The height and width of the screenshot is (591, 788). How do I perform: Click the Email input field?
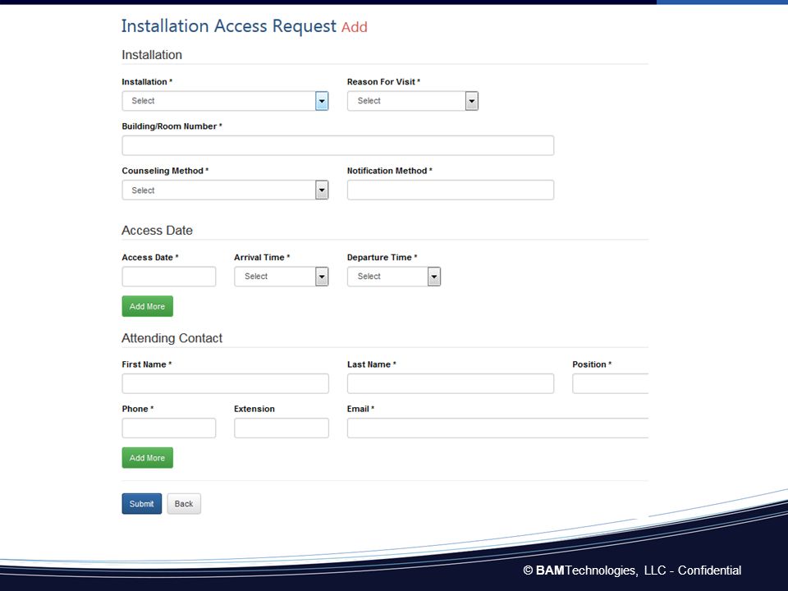[497, 428]
